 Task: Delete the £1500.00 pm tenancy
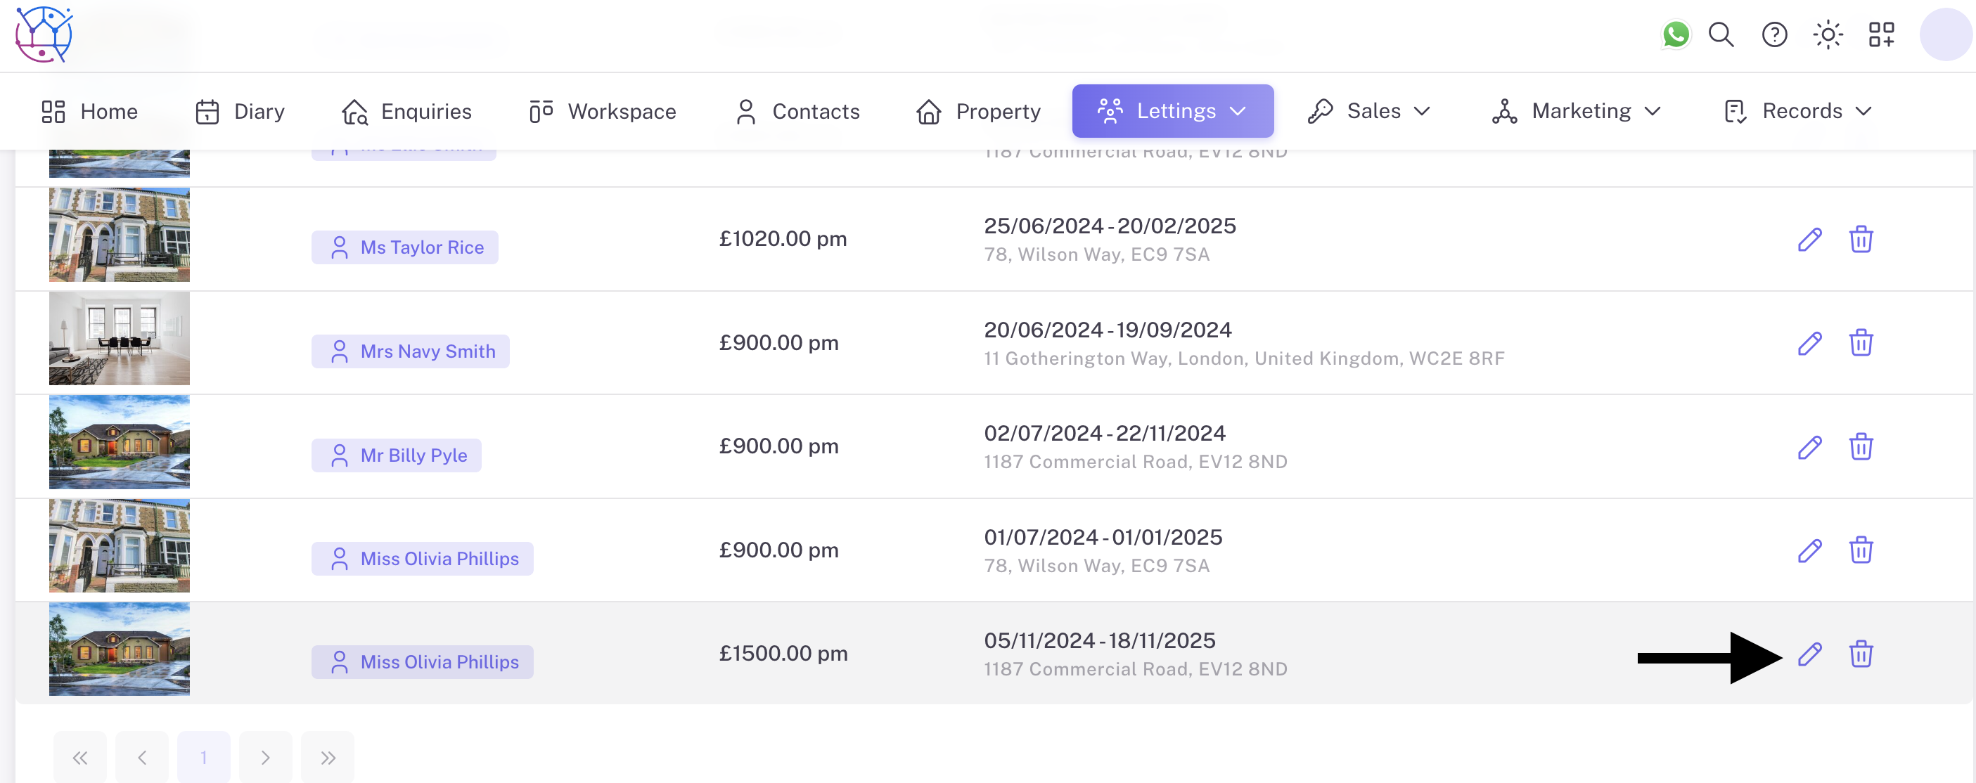(1860, 654)
